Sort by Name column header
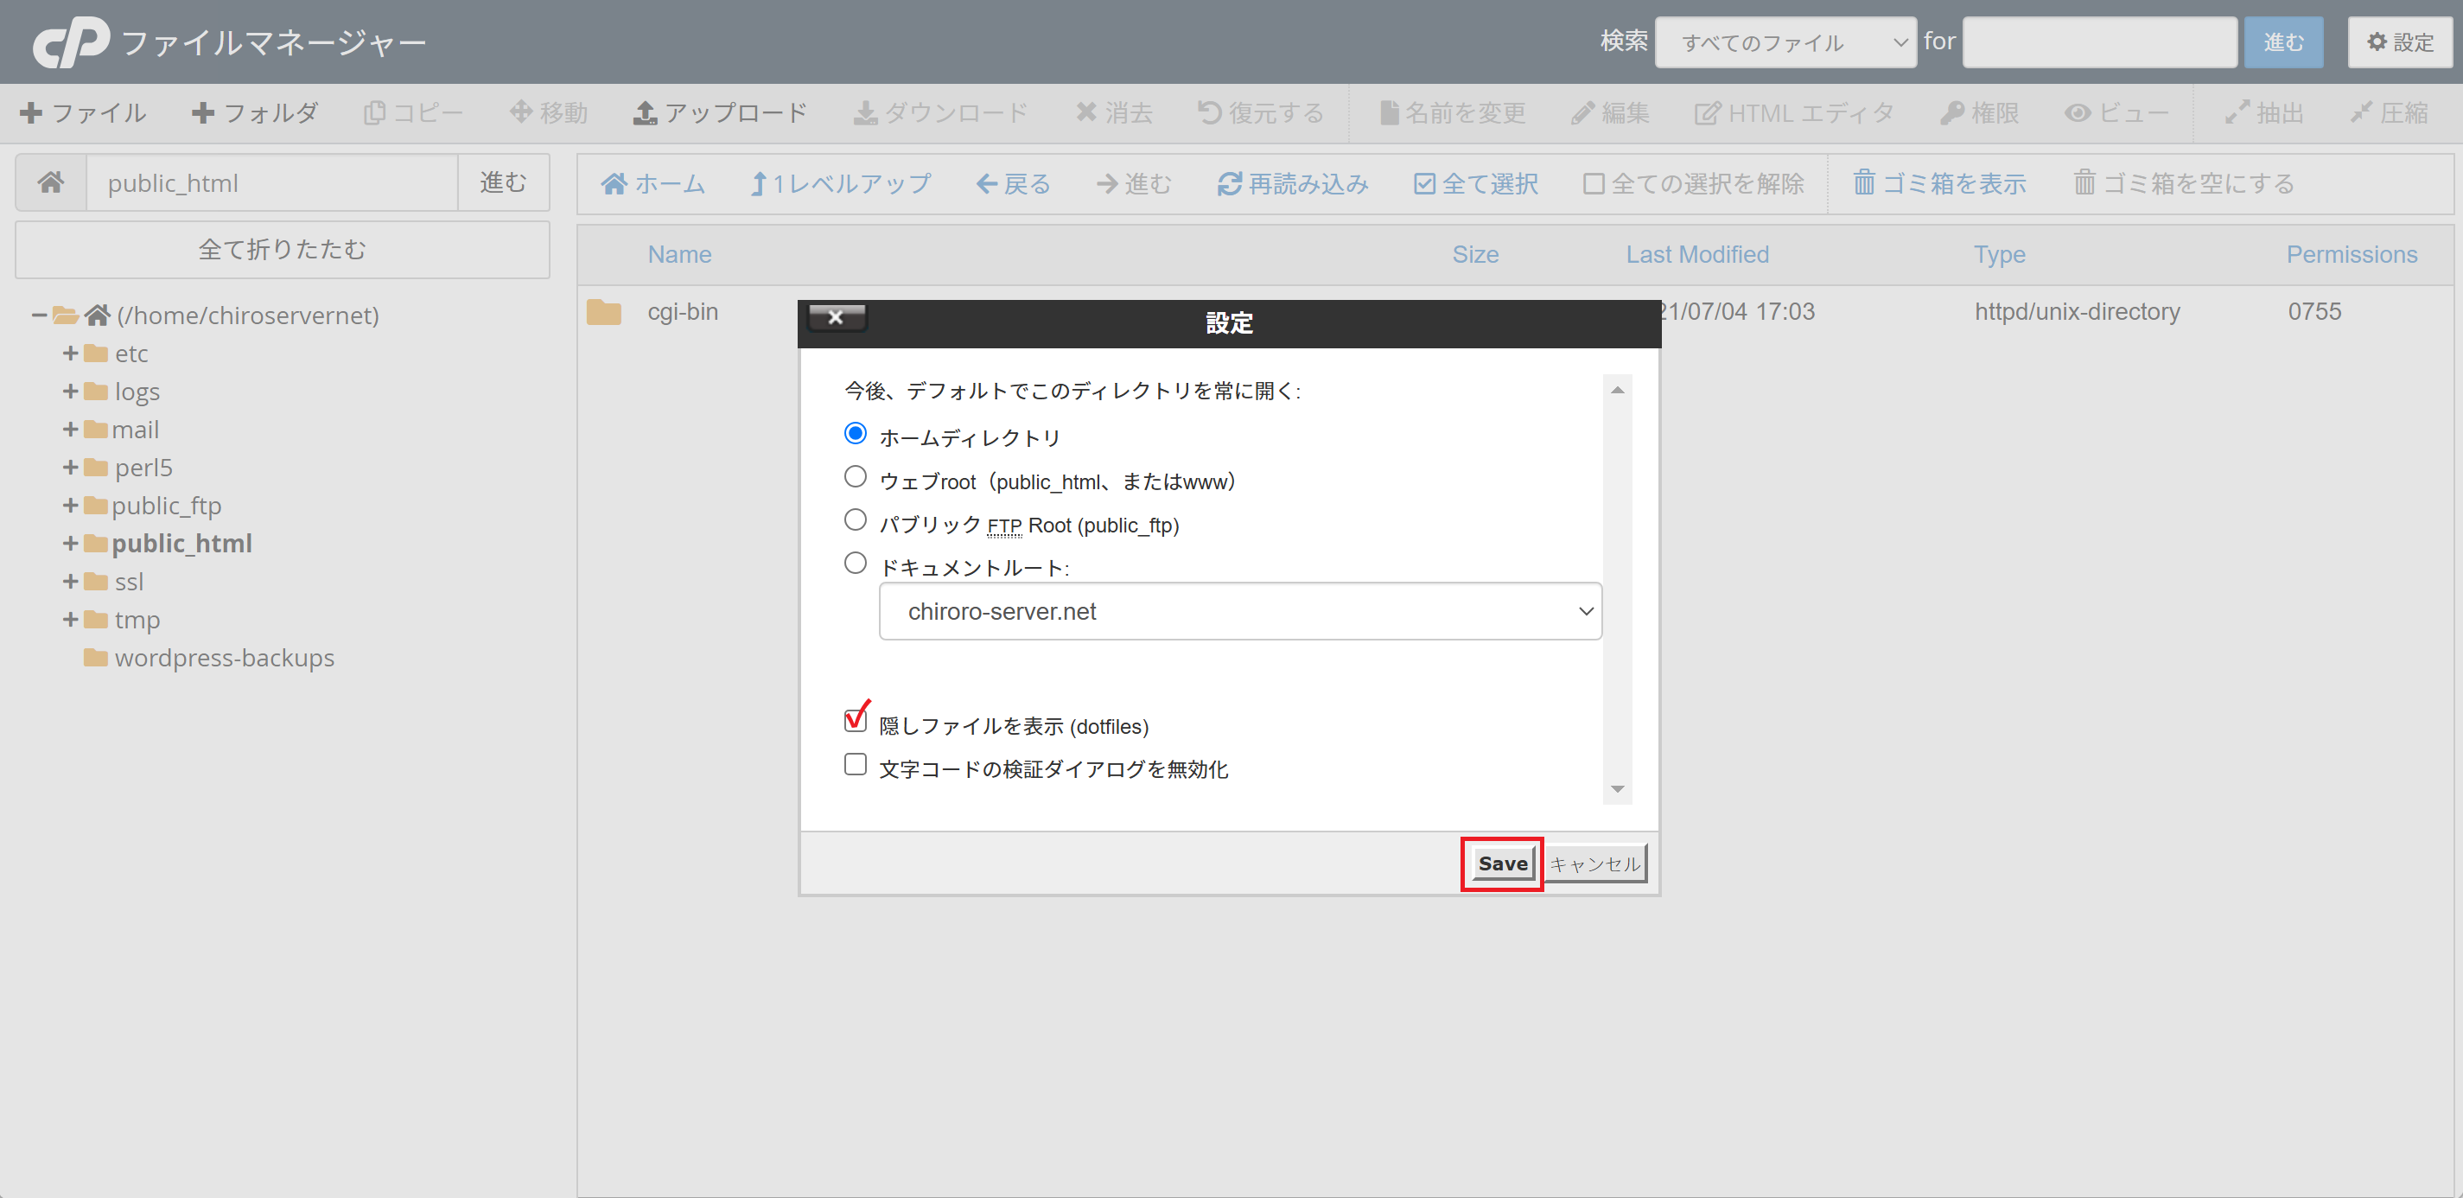This screenshot has height=1198, width=2463. point(679,254)
